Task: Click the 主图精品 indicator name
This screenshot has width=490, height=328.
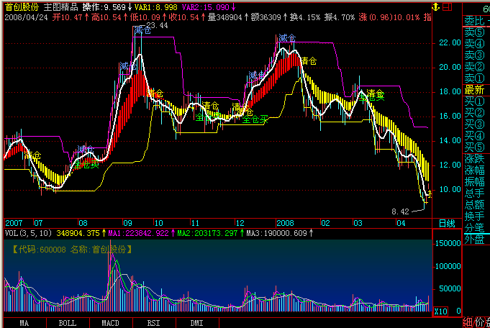Action: coord(60,7)
